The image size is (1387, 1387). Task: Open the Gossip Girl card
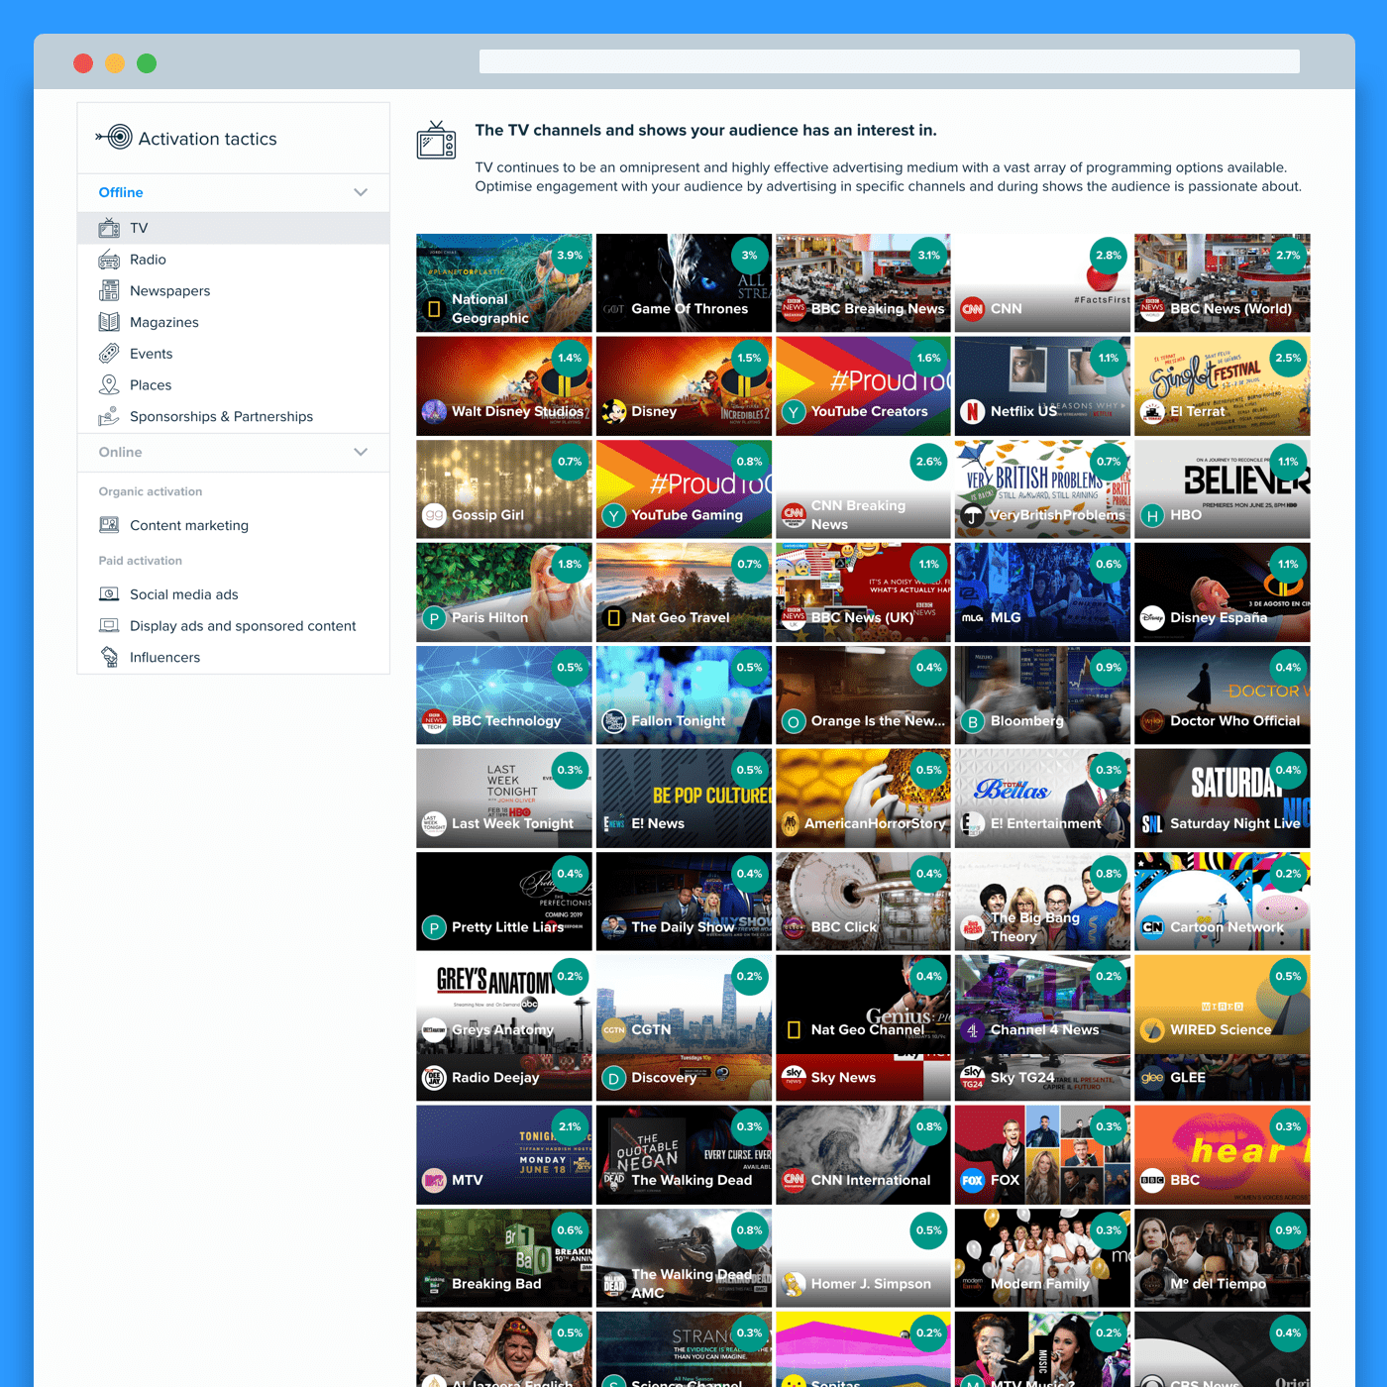(x=504, y=488)
